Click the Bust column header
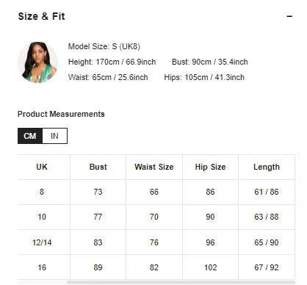Screen dimensions: 307x285 (x=98, y=167)
